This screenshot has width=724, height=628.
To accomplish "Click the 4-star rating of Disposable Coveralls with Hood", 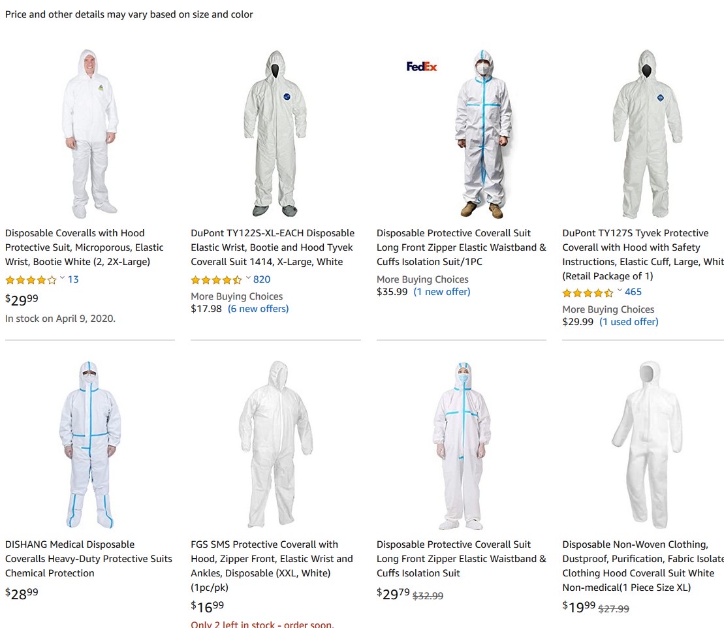I will (x=31, y=280).
